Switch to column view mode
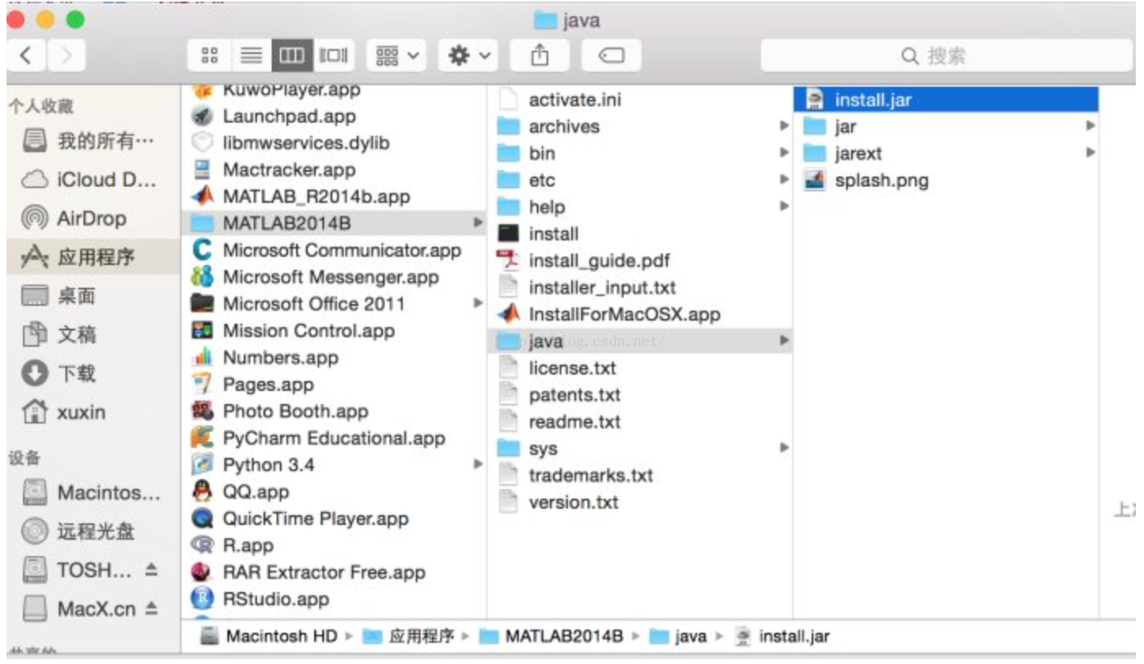This screenshot has width=1144, height=664. click(x=292, y=56)
